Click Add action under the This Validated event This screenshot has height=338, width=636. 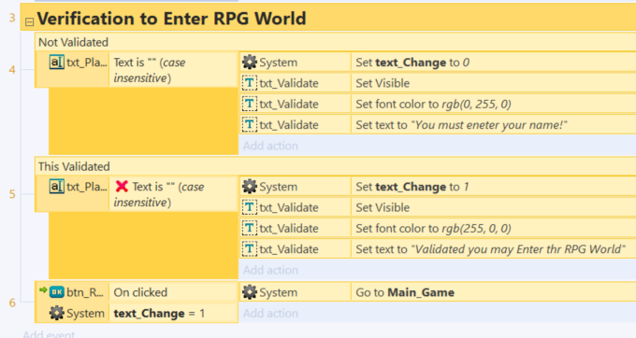coord(270,270)
